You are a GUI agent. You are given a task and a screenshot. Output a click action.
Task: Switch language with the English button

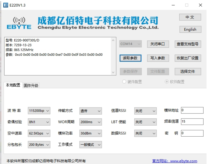click(x=190, y=29)
